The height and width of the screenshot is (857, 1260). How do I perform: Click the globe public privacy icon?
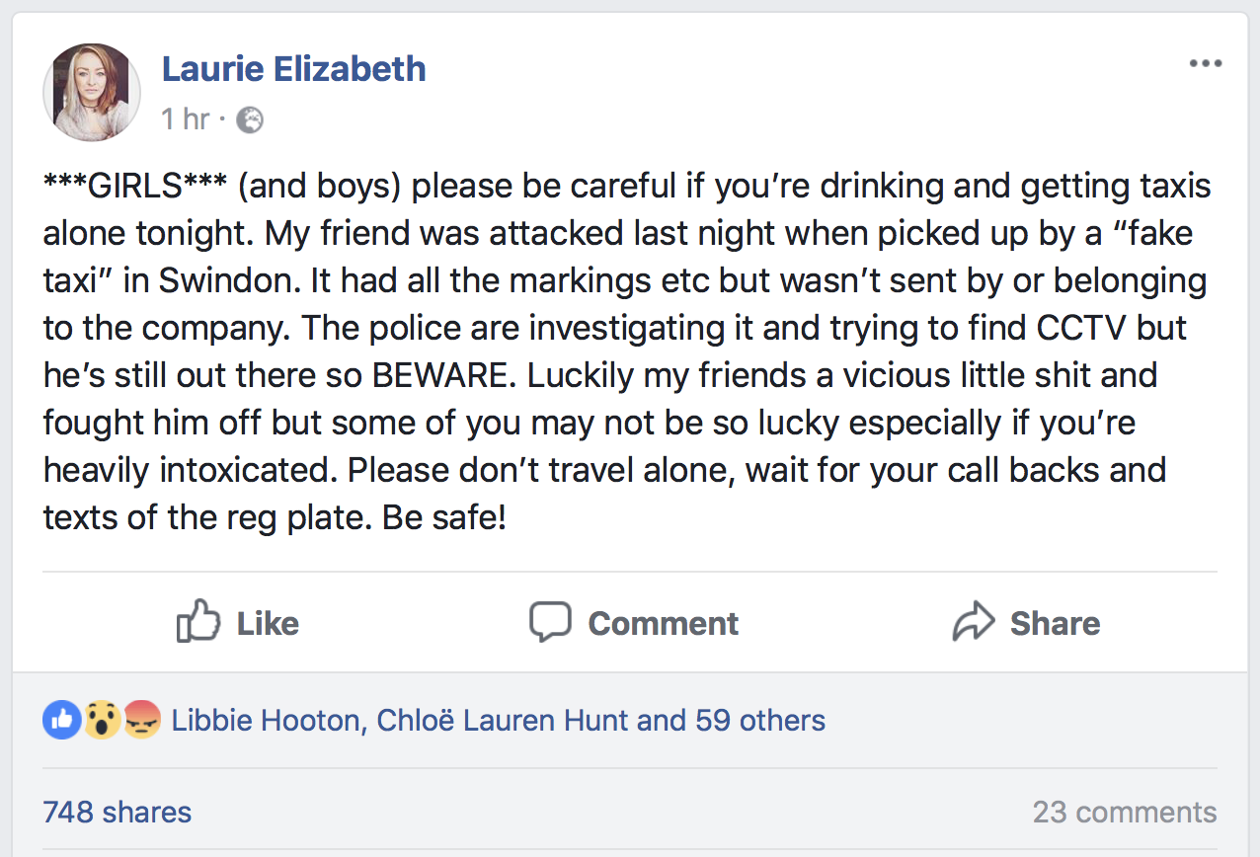click(x=251, y=120)
